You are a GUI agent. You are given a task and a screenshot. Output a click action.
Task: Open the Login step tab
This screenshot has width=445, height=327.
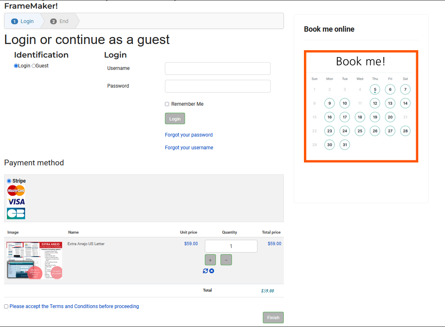click(23, 21)
